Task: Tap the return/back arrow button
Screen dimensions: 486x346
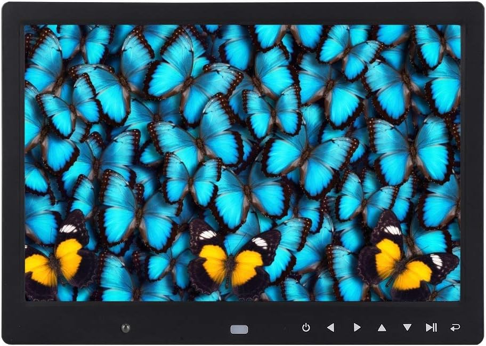Action: point(455,327)
